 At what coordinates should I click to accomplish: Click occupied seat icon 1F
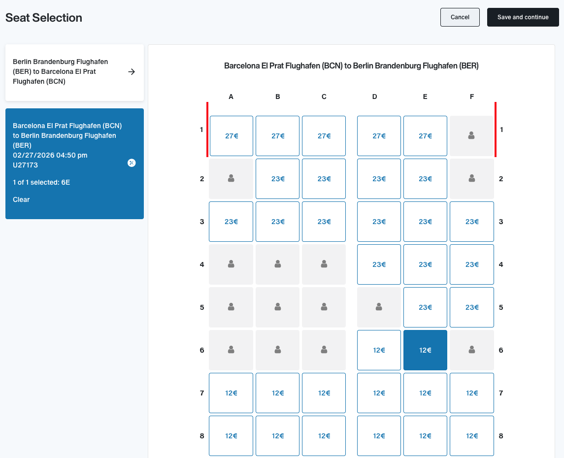click(x=471, y=136)
